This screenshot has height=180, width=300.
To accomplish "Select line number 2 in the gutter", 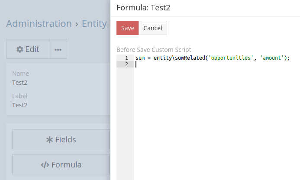I will [126, 64].
